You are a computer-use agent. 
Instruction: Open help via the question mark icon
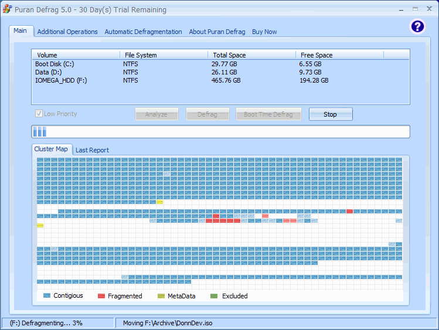(417, 27)
